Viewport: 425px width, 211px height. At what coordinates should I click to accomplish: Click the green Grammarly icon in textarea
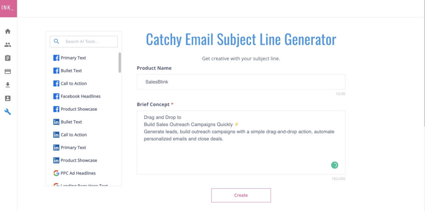[x=335, y=165]
